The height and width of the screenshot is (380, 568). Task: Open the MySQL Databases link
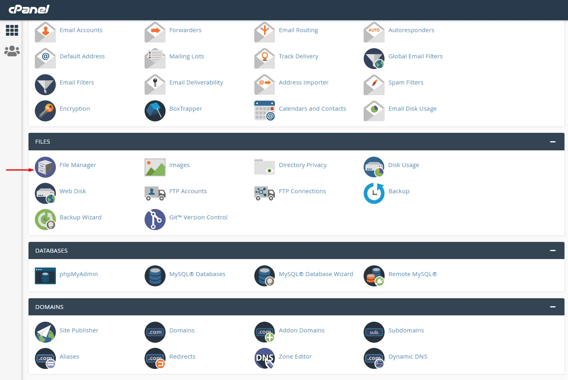click(x=197, y=274)
